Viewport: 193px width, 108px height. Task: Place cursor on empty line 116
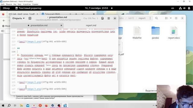click(66, 52)
